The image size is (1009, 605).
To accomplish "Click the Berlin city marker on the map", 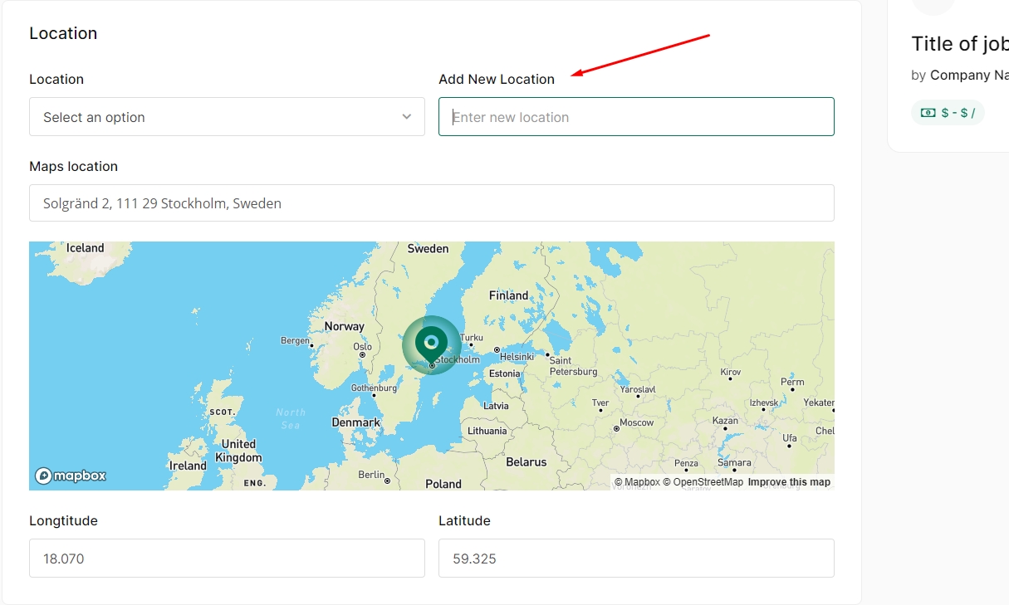I will [x=388, y=481].
